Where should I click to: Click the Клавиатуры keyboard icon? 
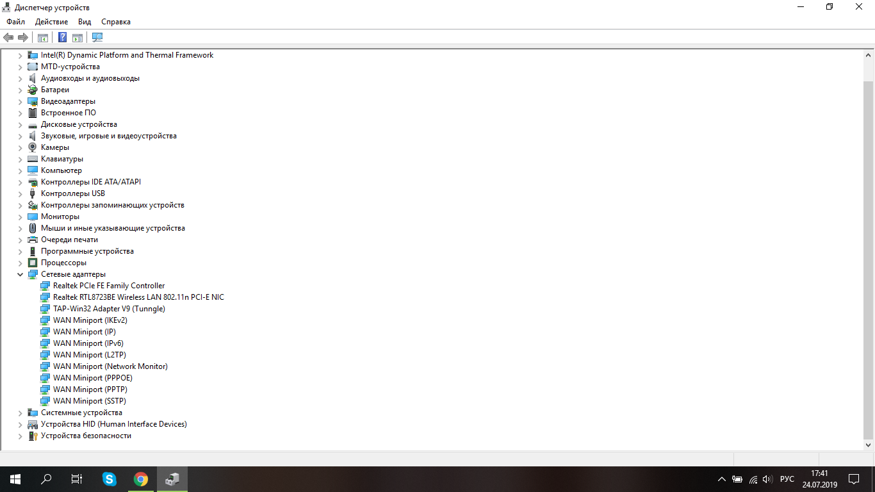point(33,159)
